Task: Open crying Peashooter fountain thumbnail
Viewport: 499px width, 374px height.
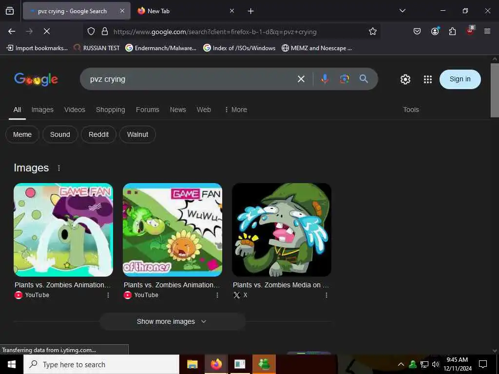Action: point(63,230)
